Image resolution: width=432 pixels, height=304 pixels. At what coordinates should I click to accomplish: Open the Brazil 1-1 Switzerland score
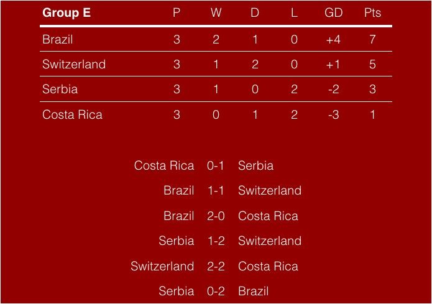216,190
